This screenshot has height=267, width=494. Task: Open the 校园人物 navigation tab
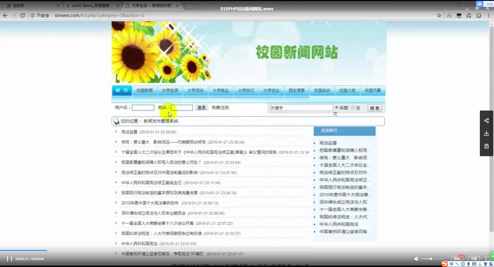pos(347,90)
